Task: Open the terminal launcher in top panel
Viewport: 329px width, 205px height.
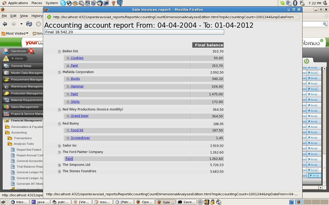Action: click(106, 3)
